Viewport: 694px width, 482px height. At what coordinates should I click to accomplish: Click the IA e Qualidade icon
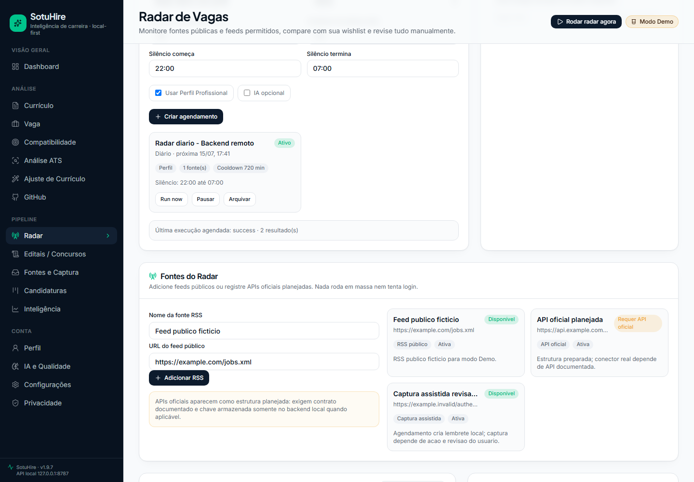pos(15,366)
